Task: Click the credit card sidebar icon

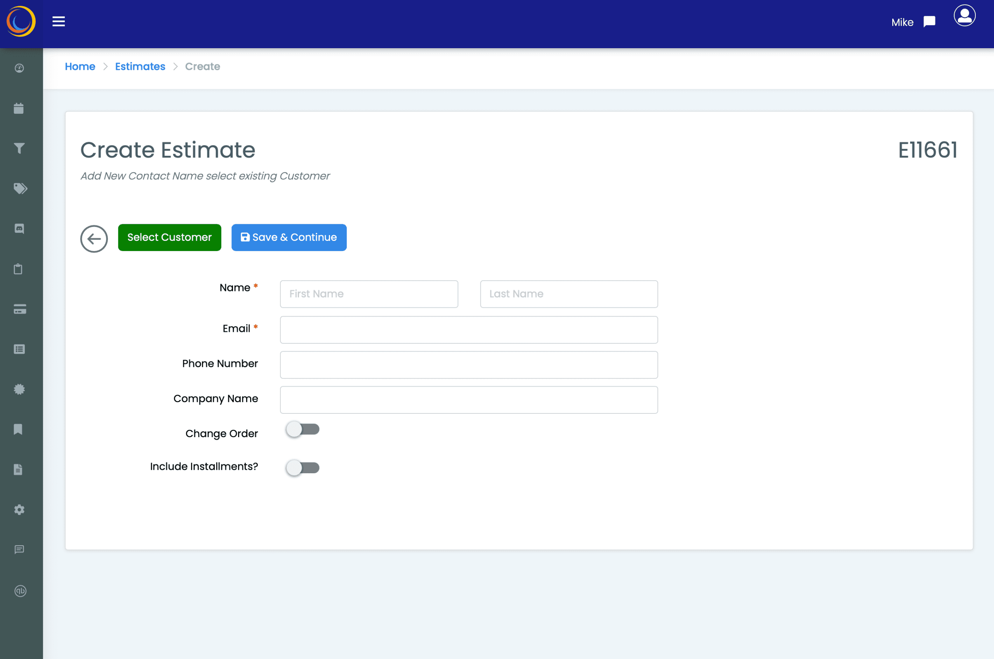Action: [20, 309]
